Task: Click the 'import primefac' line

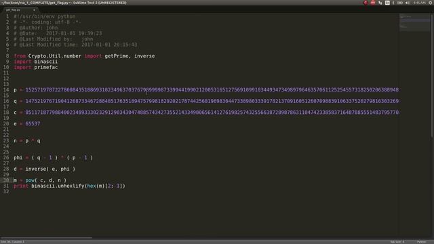Action: (x=36, y=68)
